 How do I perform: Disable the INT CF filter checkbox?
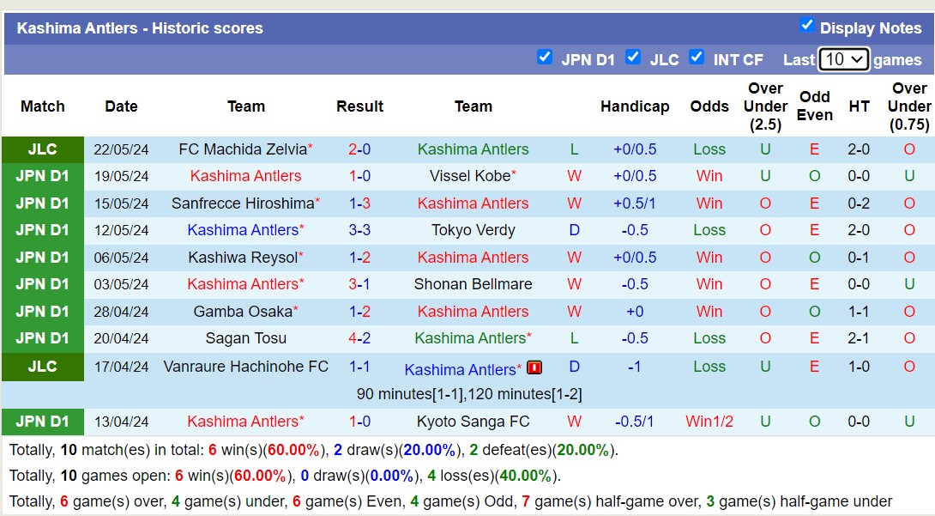[x=697, y=58]
